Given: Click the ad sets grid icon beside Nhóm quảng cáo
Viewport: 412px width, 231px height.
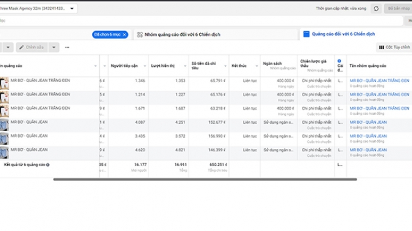Looking at the screenshot, I should [x=140, y=34].
